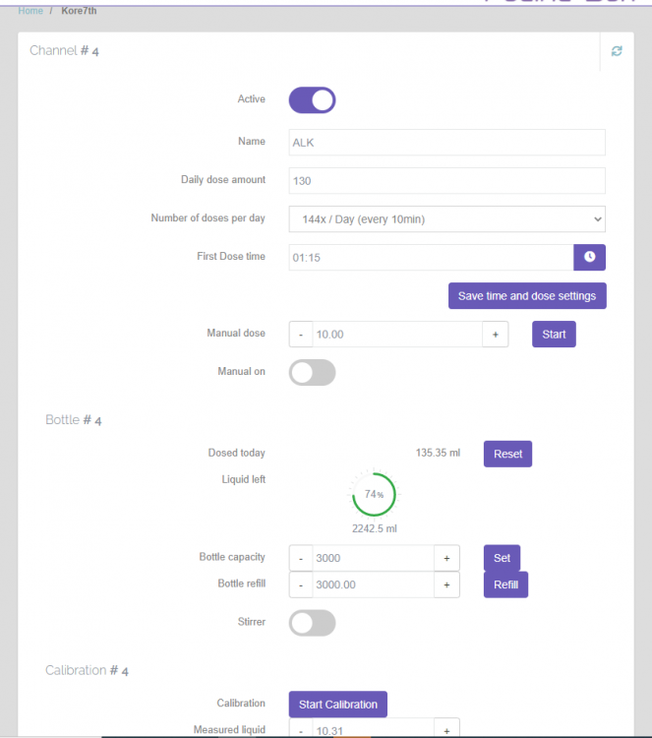This screenshot has height=738, width=652.
Task: Decrease bottle capacity with minus button
Action: click(301, 558)
